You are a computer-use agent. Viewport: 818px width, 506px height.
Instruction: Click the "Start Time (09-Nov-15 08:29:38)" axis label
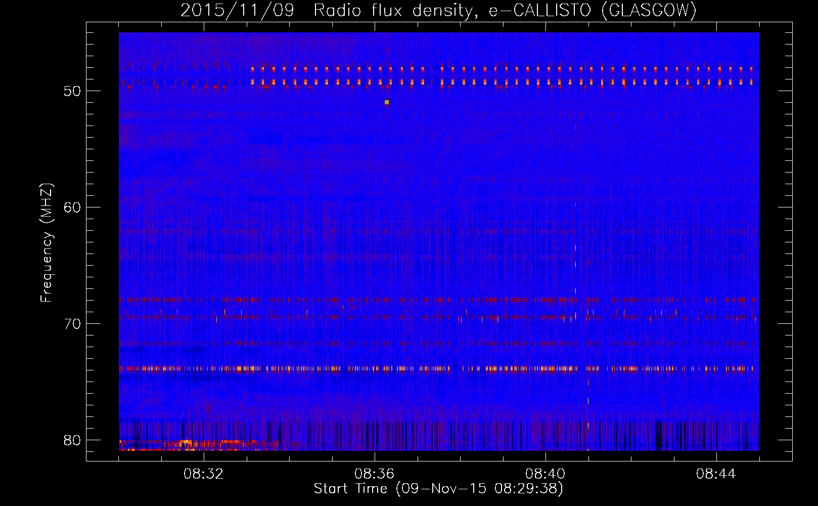point(438,489)
